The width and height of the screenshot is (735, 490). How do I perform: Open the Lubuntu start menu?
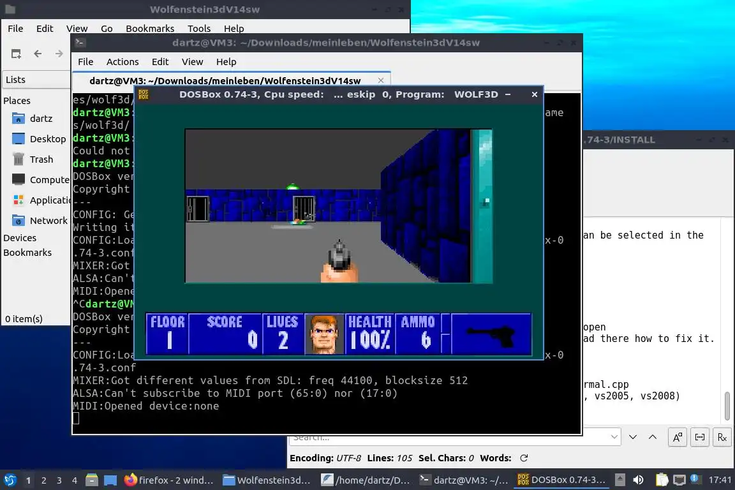pos(10,480)
